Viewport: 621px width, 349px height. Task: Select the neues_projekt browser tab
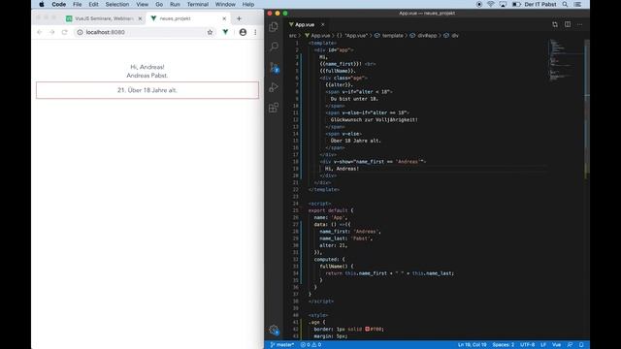point(188,18)
